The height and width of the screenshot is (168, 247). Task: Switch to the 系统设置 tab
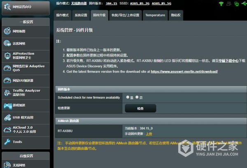click(81, 15)
